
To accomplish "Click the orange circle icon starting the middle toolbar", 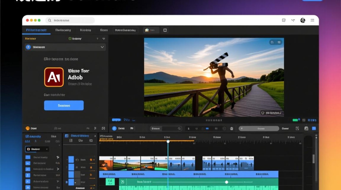I will [28, 128].
